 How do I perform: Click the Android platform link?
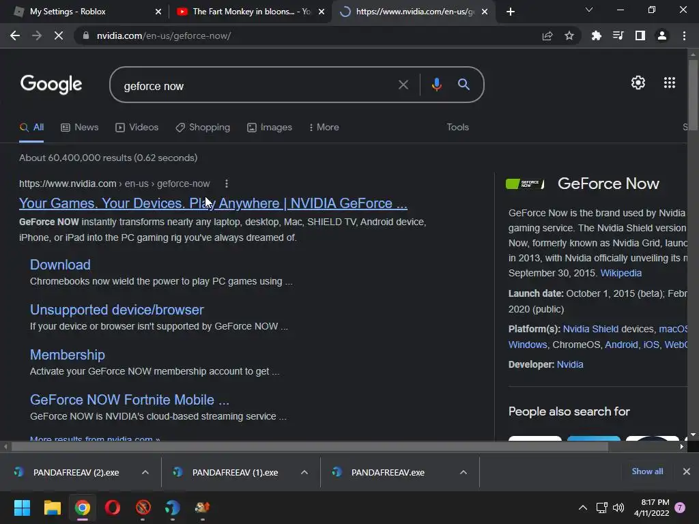point(621,345)
